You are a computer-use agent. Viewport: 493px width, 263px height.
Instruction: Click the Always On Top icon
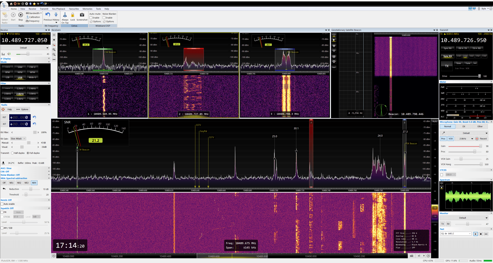[x=65, y=15]
